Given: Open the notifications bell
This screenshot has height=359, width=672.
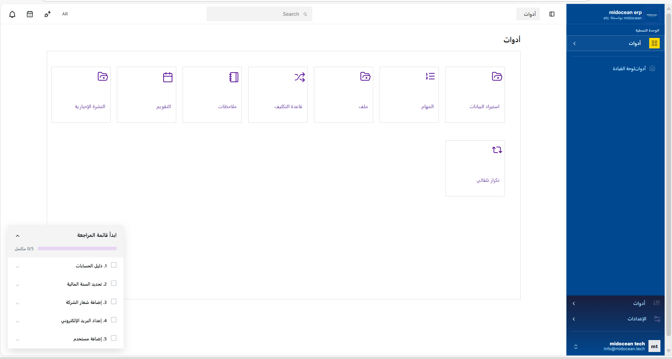Looking at the screenshot, I should coord(13,14).
